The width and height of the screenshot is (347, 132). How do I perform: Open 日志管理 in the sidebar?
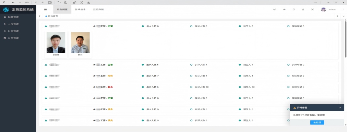click(x=13, y=31)
